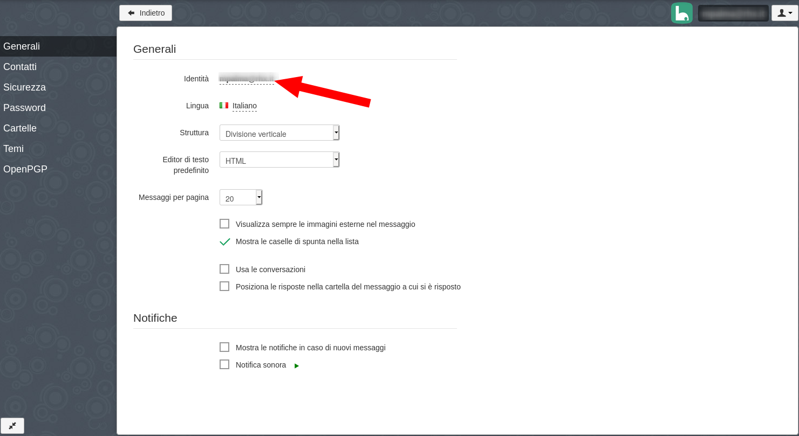Enable Mostra le notifiche checkbox

coord(224,347)
